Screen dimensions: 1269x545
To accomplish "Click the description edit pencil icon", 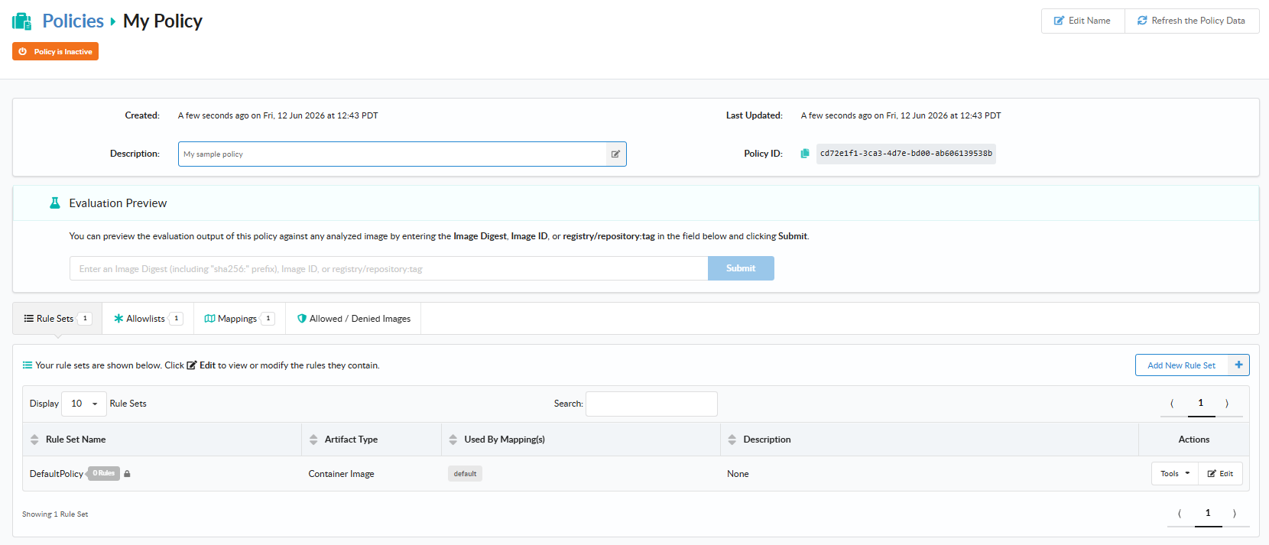I will pyautogui.click(x=615, y=154).
